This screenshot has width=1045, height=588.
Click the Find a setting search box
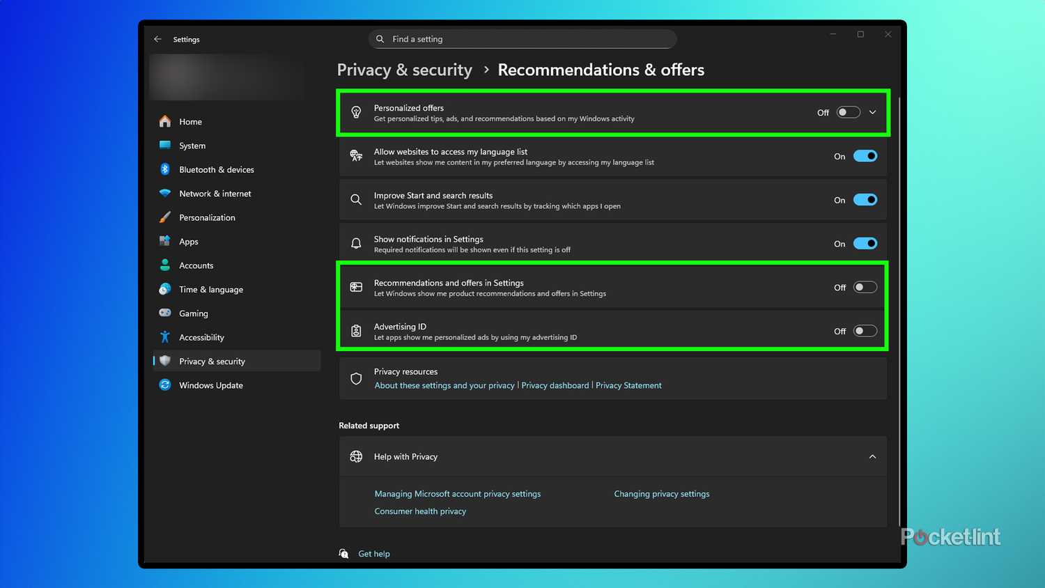click(522, 39)
